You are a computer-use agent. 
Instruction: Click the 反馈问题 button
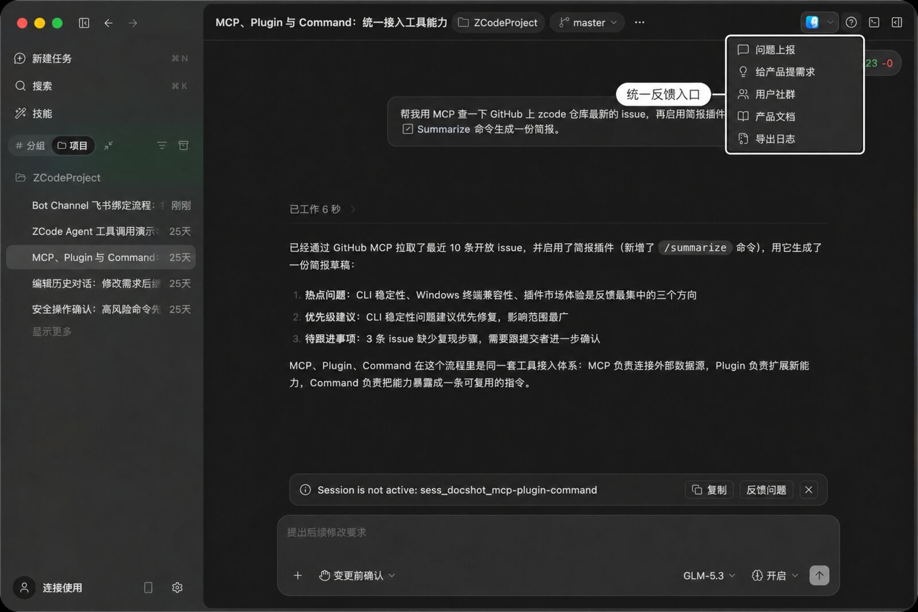pyautogui.click(x=767, y=490)
